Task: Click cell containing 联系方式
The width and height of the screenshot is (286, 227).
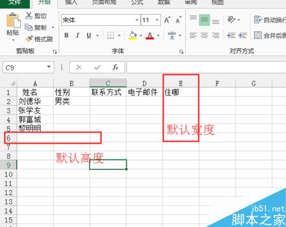Action: 108,92
